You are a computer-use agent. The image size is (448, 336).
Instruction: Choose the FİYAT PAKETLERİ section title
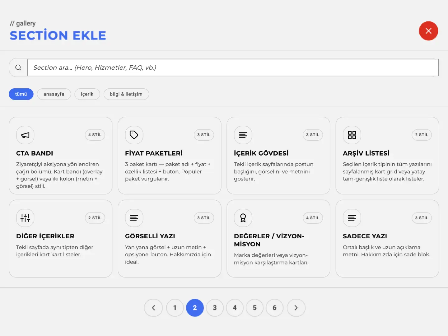click(154, 153)
